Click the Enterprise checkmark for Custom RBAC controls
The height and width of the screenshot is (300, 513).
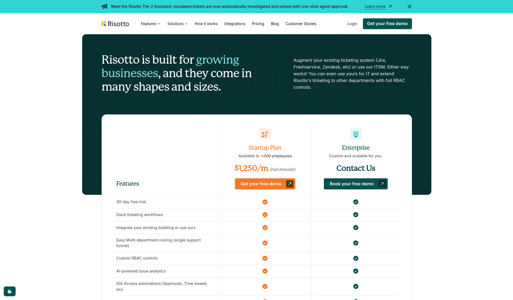[356, 258]
